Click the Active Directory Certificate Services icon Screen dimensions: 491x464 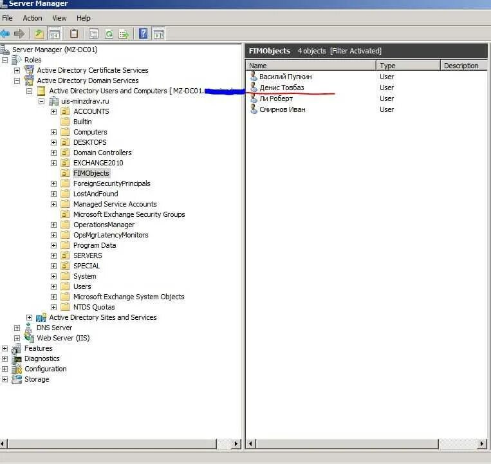tap(29, 70)
